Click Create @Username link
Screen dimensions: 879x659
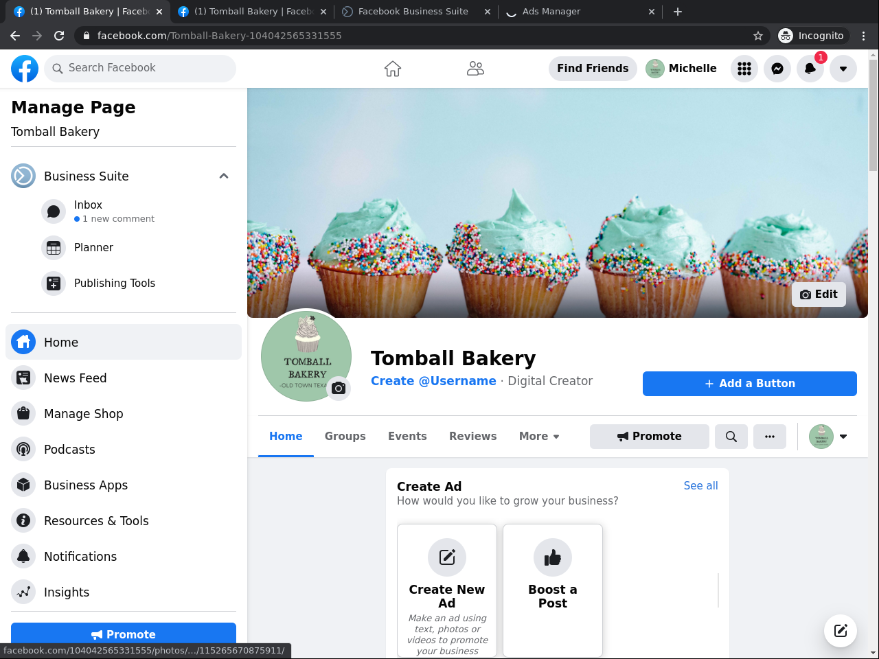point(433,381)
